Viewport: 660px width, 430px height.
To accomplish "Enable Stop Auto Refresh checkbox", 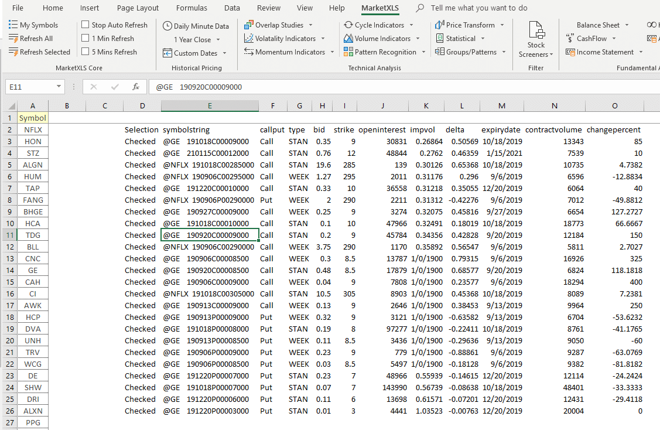I will [x=85, y=25].
